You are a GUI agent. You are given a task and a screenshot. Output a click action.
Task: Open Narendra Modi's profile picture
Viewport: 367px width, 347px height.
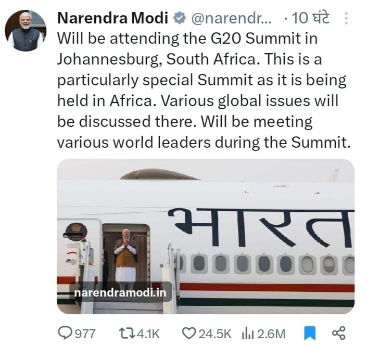(x=25, y=30)
